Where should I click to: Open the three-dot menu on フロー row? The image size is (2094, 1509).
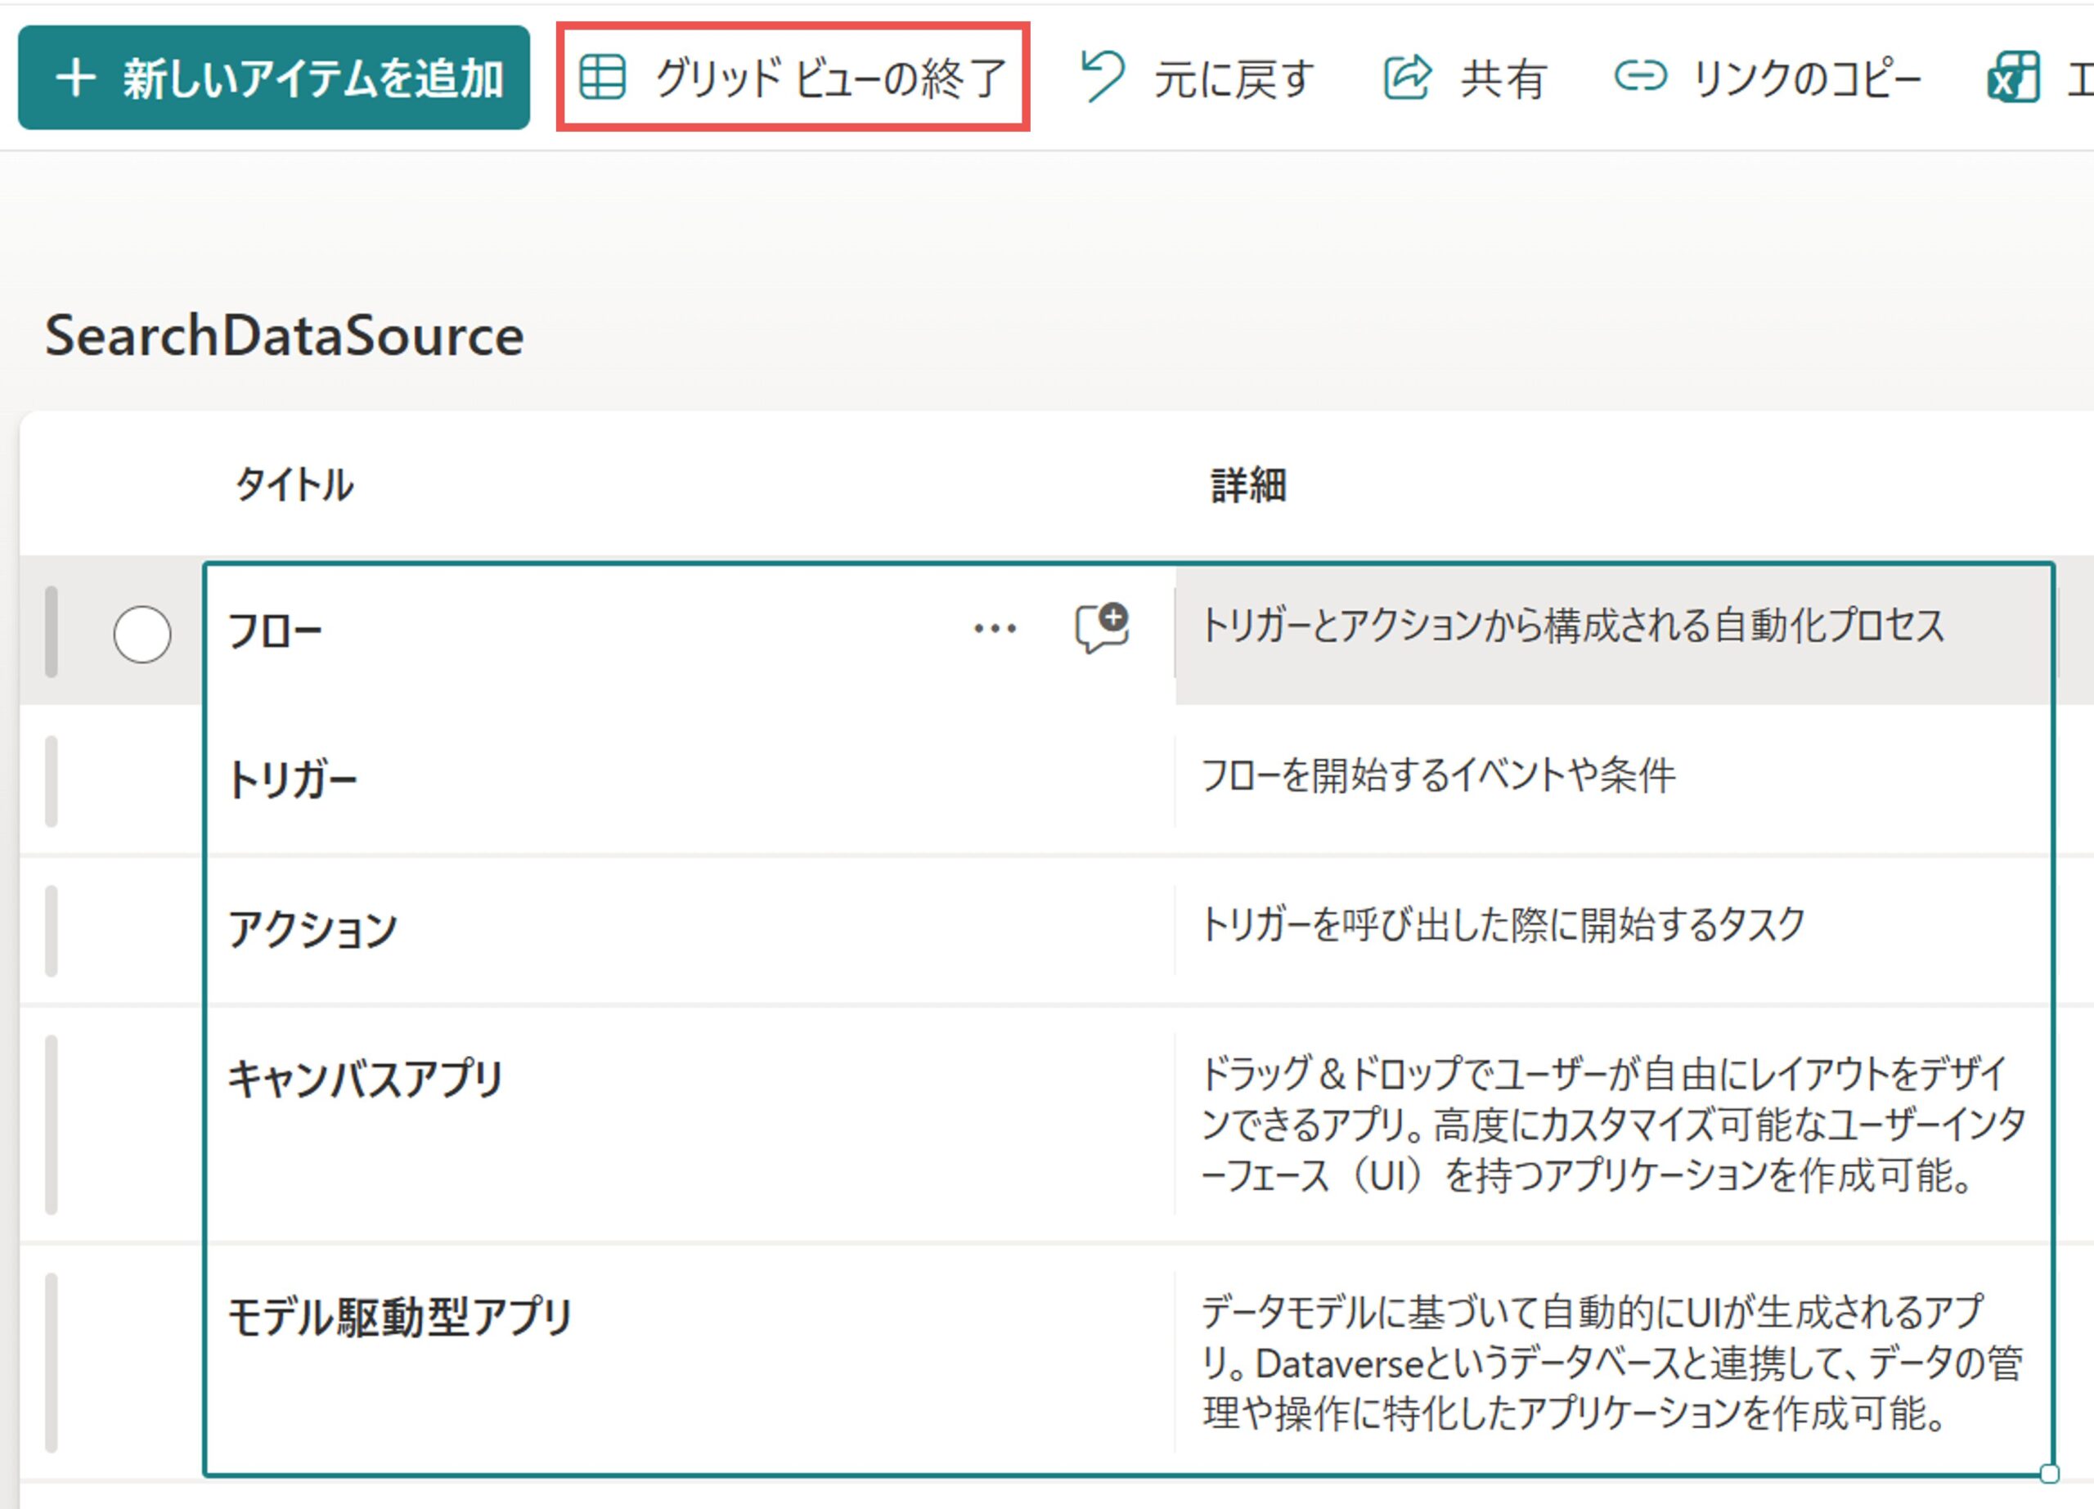tap(995, 630)
